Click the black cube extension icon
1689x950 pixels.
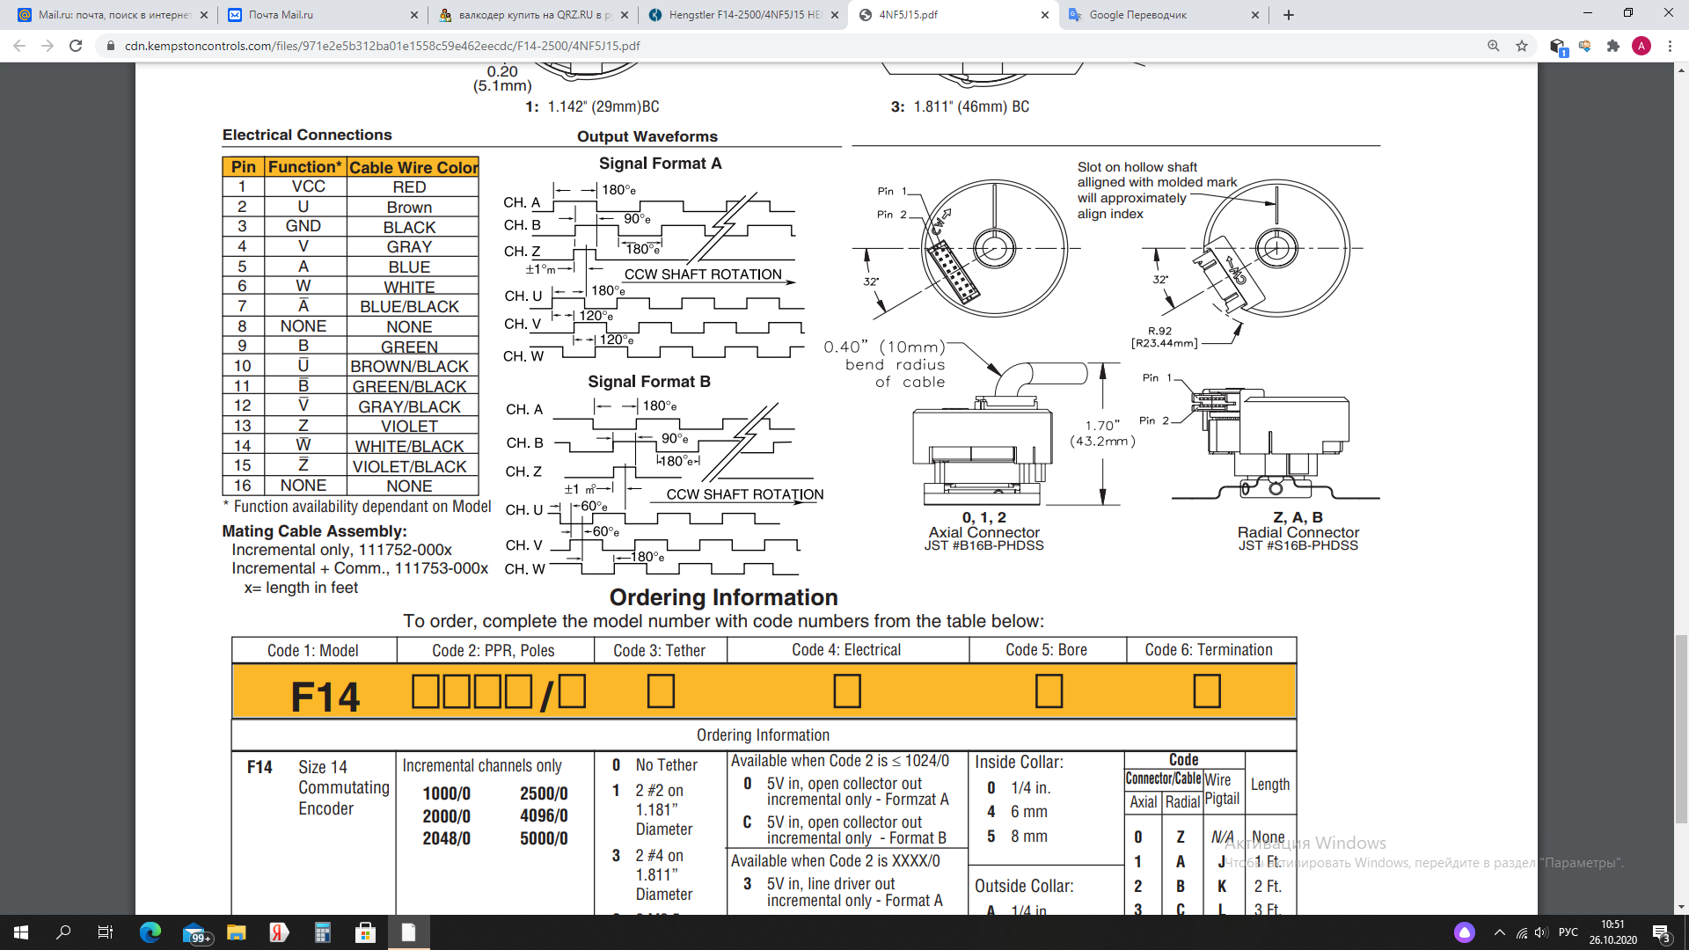click(x=1557, y=46)
